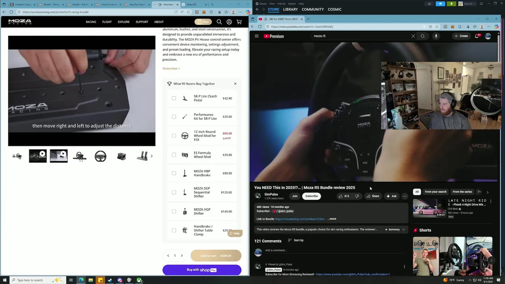The height and width of the screenshot is (284, 505).
Task: Open the Windows Start button
Action: pyautogui.click(x=6, y=280)
